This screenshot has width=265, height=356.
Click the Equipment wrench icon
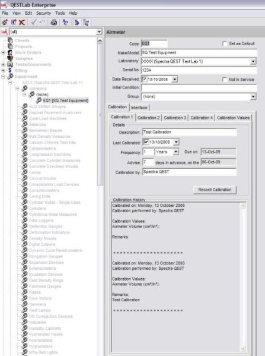[x=10, y=77]
